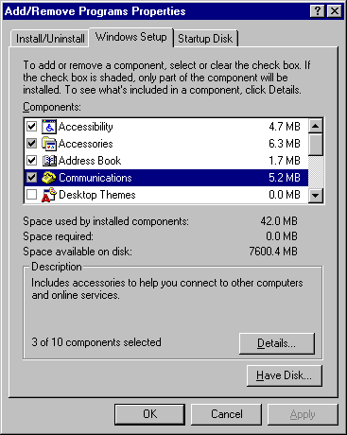Enable the Desktop Themes checkbox

(x=31, y=195)
